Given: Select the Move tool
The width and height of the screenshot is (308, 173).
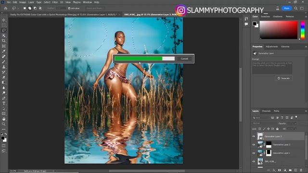Looking at the screenshot, I should tap(4, 20).
